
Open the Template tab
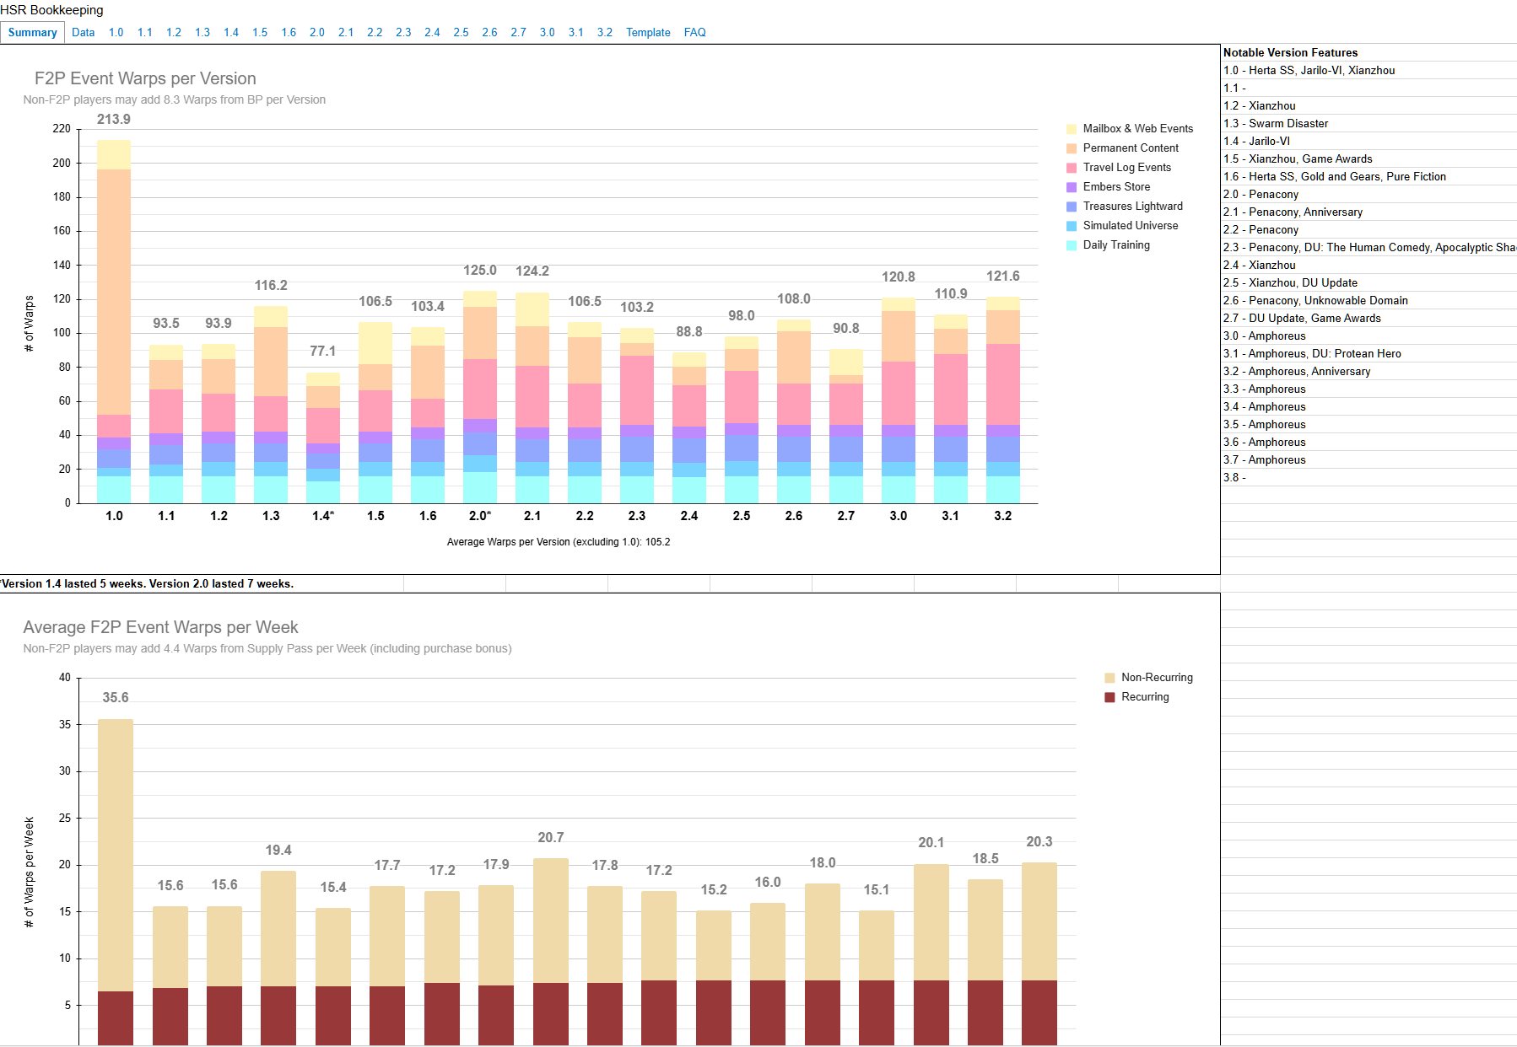[648, 32]
